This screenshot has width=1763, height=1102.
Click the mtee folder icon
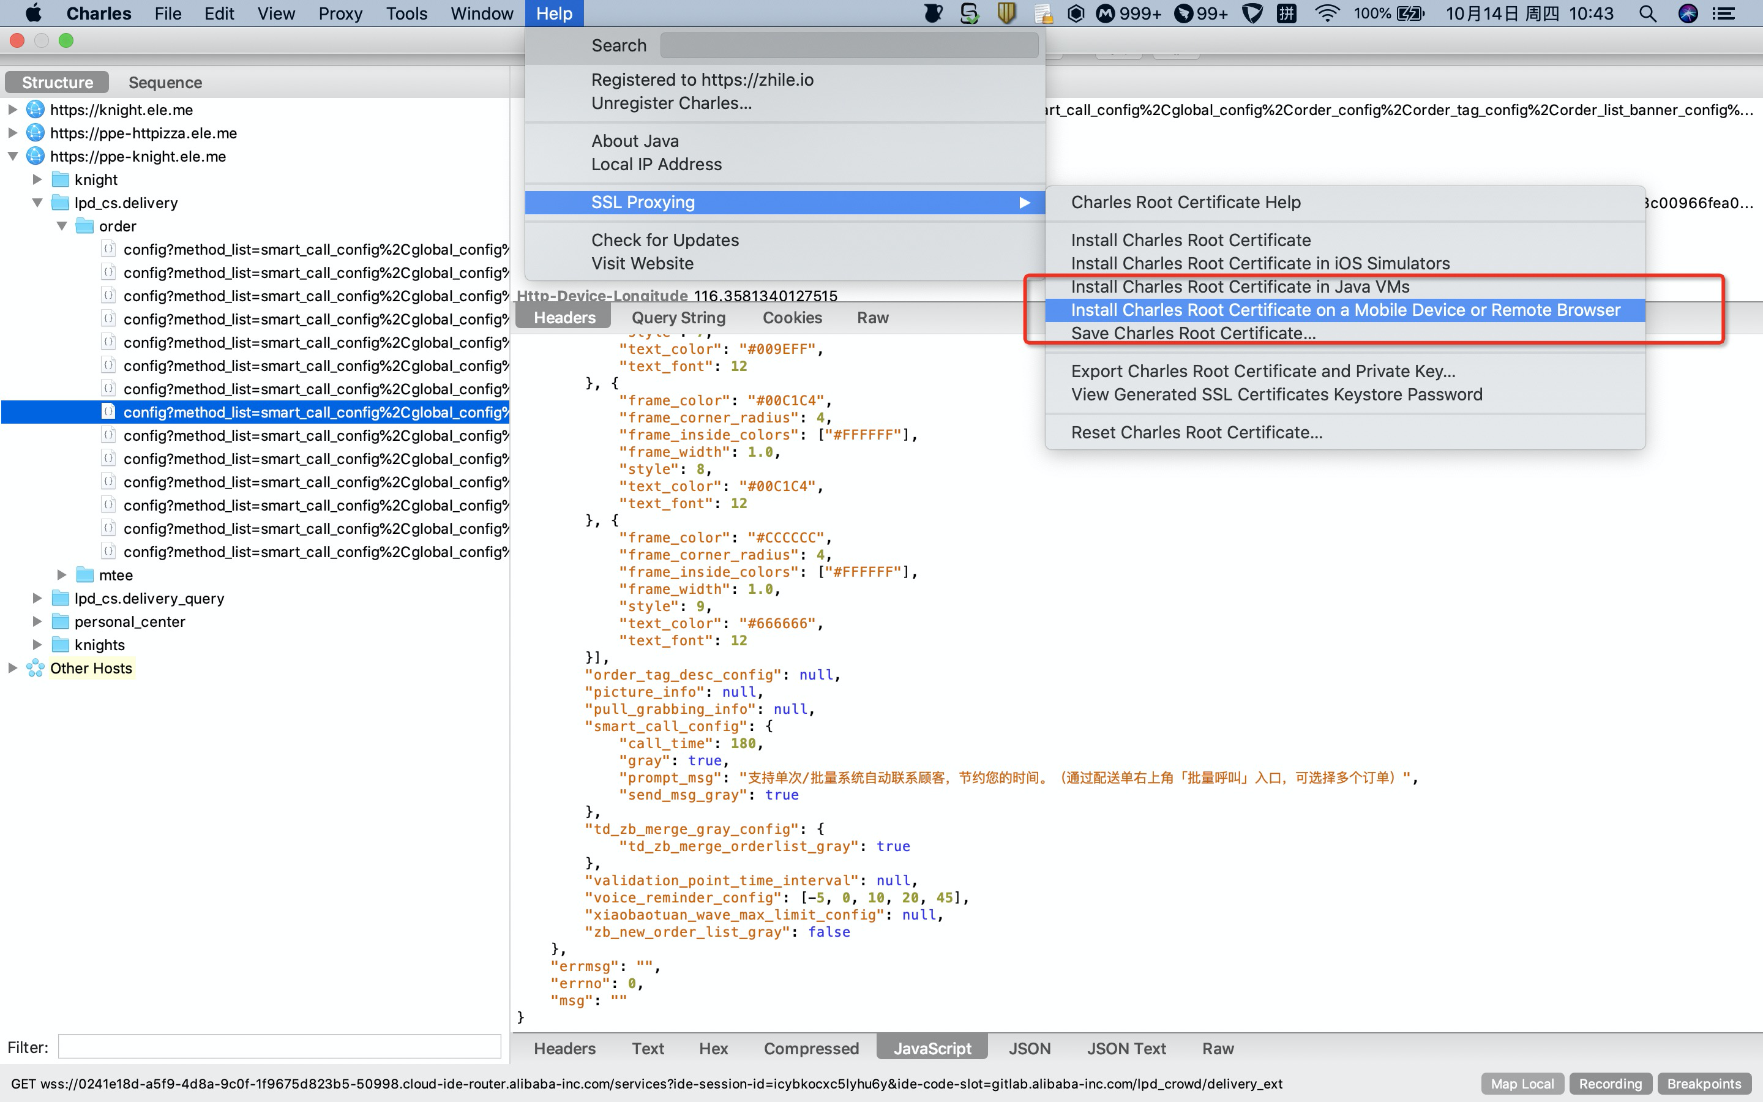point(85,575)
